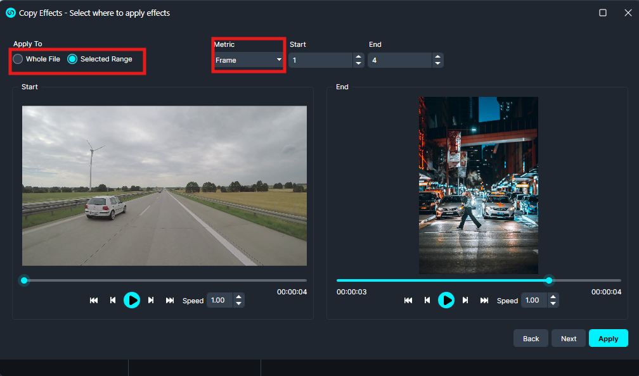The height and width of the screenshot is (376, 639).
Task: Maximize the Copy Effects dialog
Action: pyautogui.click(x=603, y=13)
